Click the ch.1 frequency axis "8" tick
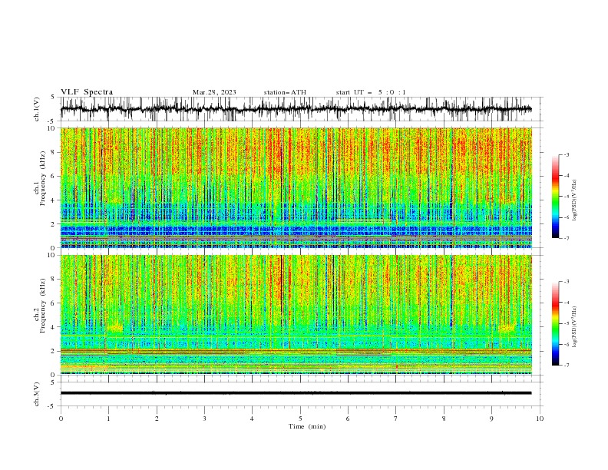This screenshot has height=470, width=608. point(53,152)
